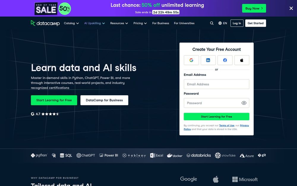297x186 pixels.
Task: Expand the AI Upskilling dropdown
Action: [94, 23]
